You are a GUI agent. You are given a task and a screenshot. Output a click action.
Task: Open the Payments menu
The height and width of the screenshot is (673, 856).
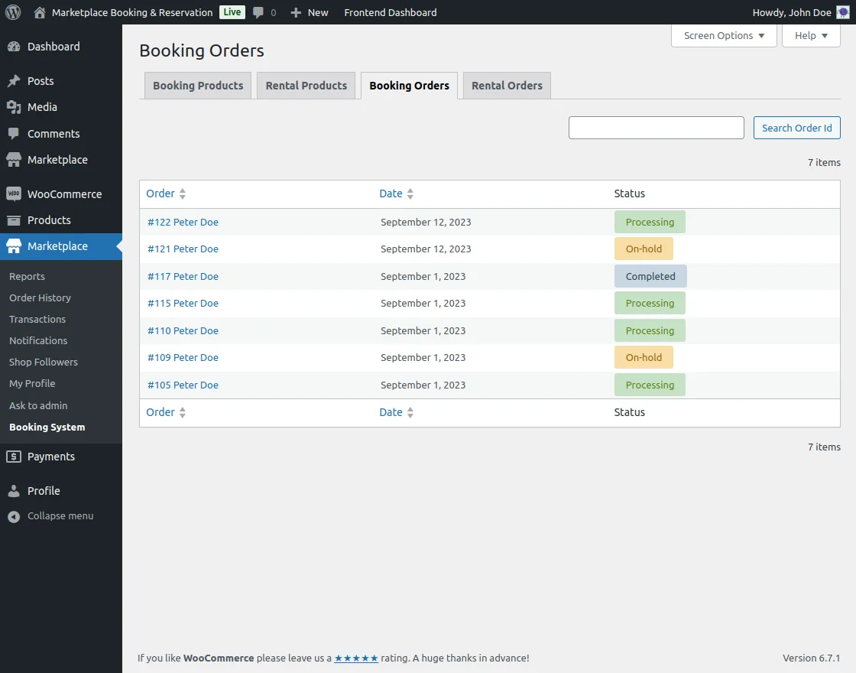pos(47,456)
